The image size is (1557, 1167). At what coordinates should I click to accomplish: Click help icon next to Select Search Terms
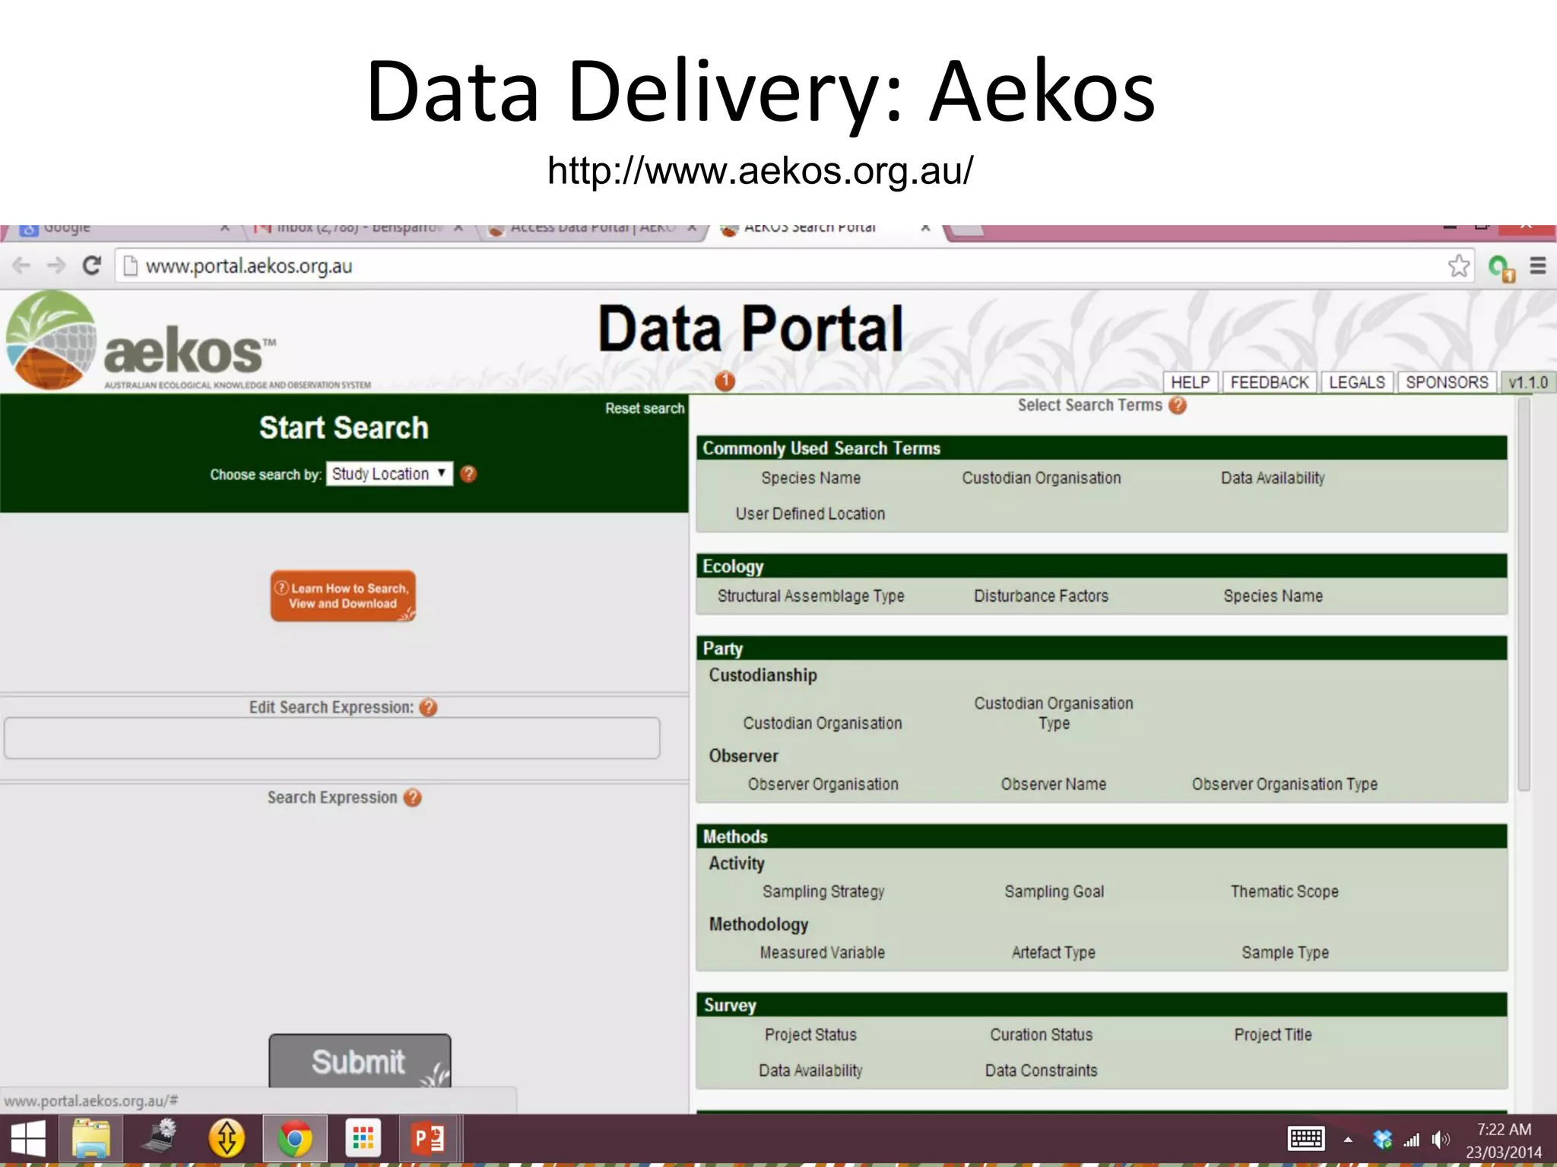(1178, 406)
